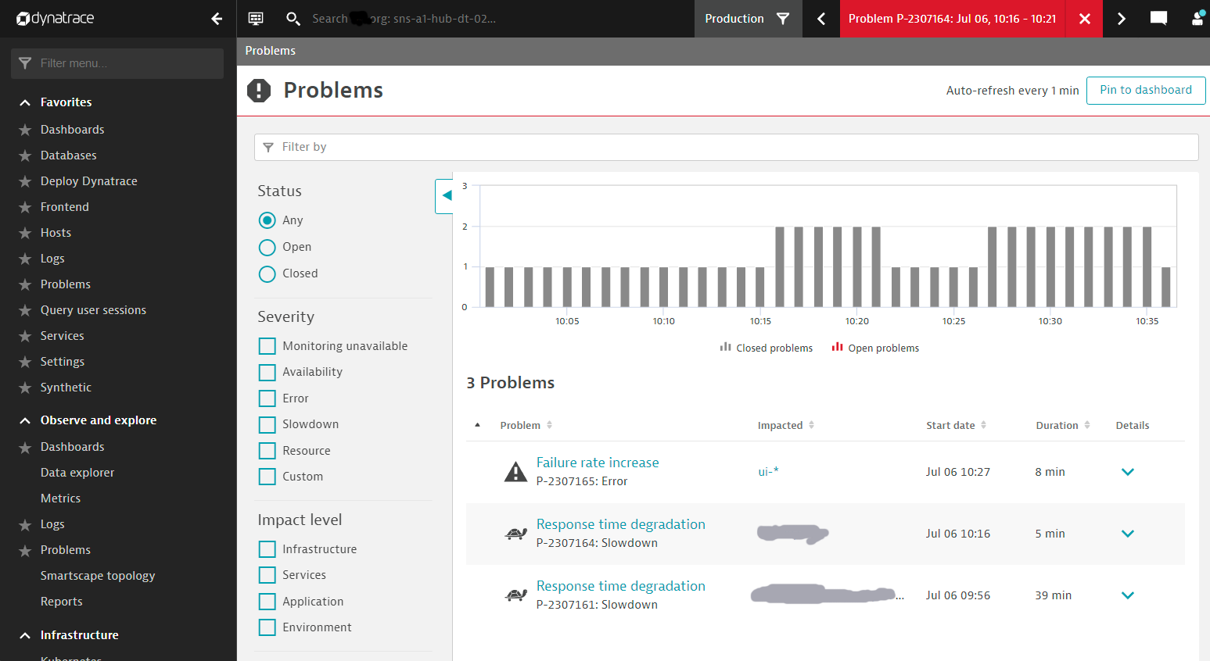Click the Production filter funnel icon
This screenshot has height=661, width=1210.
(783, 19)
